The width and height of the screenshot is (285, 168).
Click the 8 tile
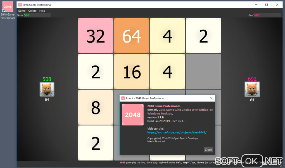click(x=96, y=107)
